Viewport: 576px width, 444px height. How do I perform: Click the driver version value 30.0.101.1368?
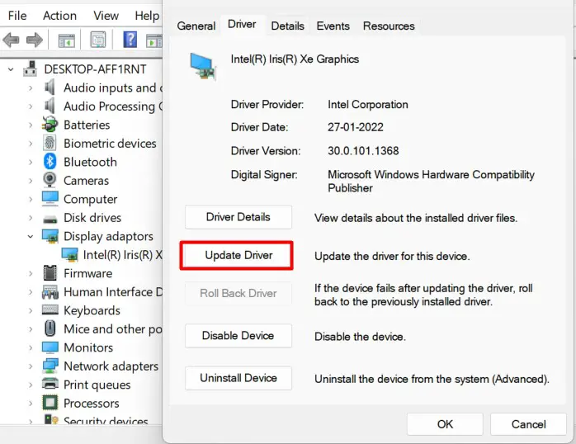tap(363, 150)
